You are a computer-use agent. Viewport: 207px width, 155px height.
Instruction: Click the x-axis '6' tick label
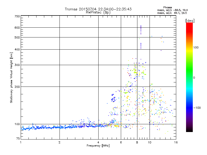(x=121, y=142)
